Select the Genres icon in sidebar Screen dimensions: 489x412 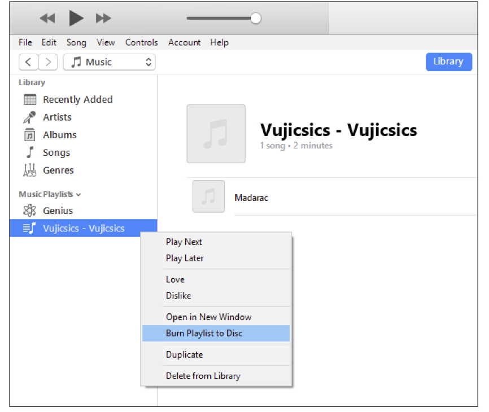(32, 170)
